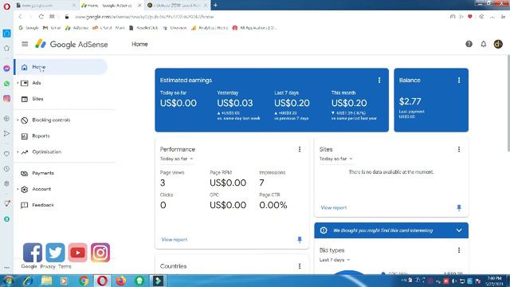The height and width of the screenshot is (287, 510).
Task: Open a new browser tab
Action: click(215, 6)
